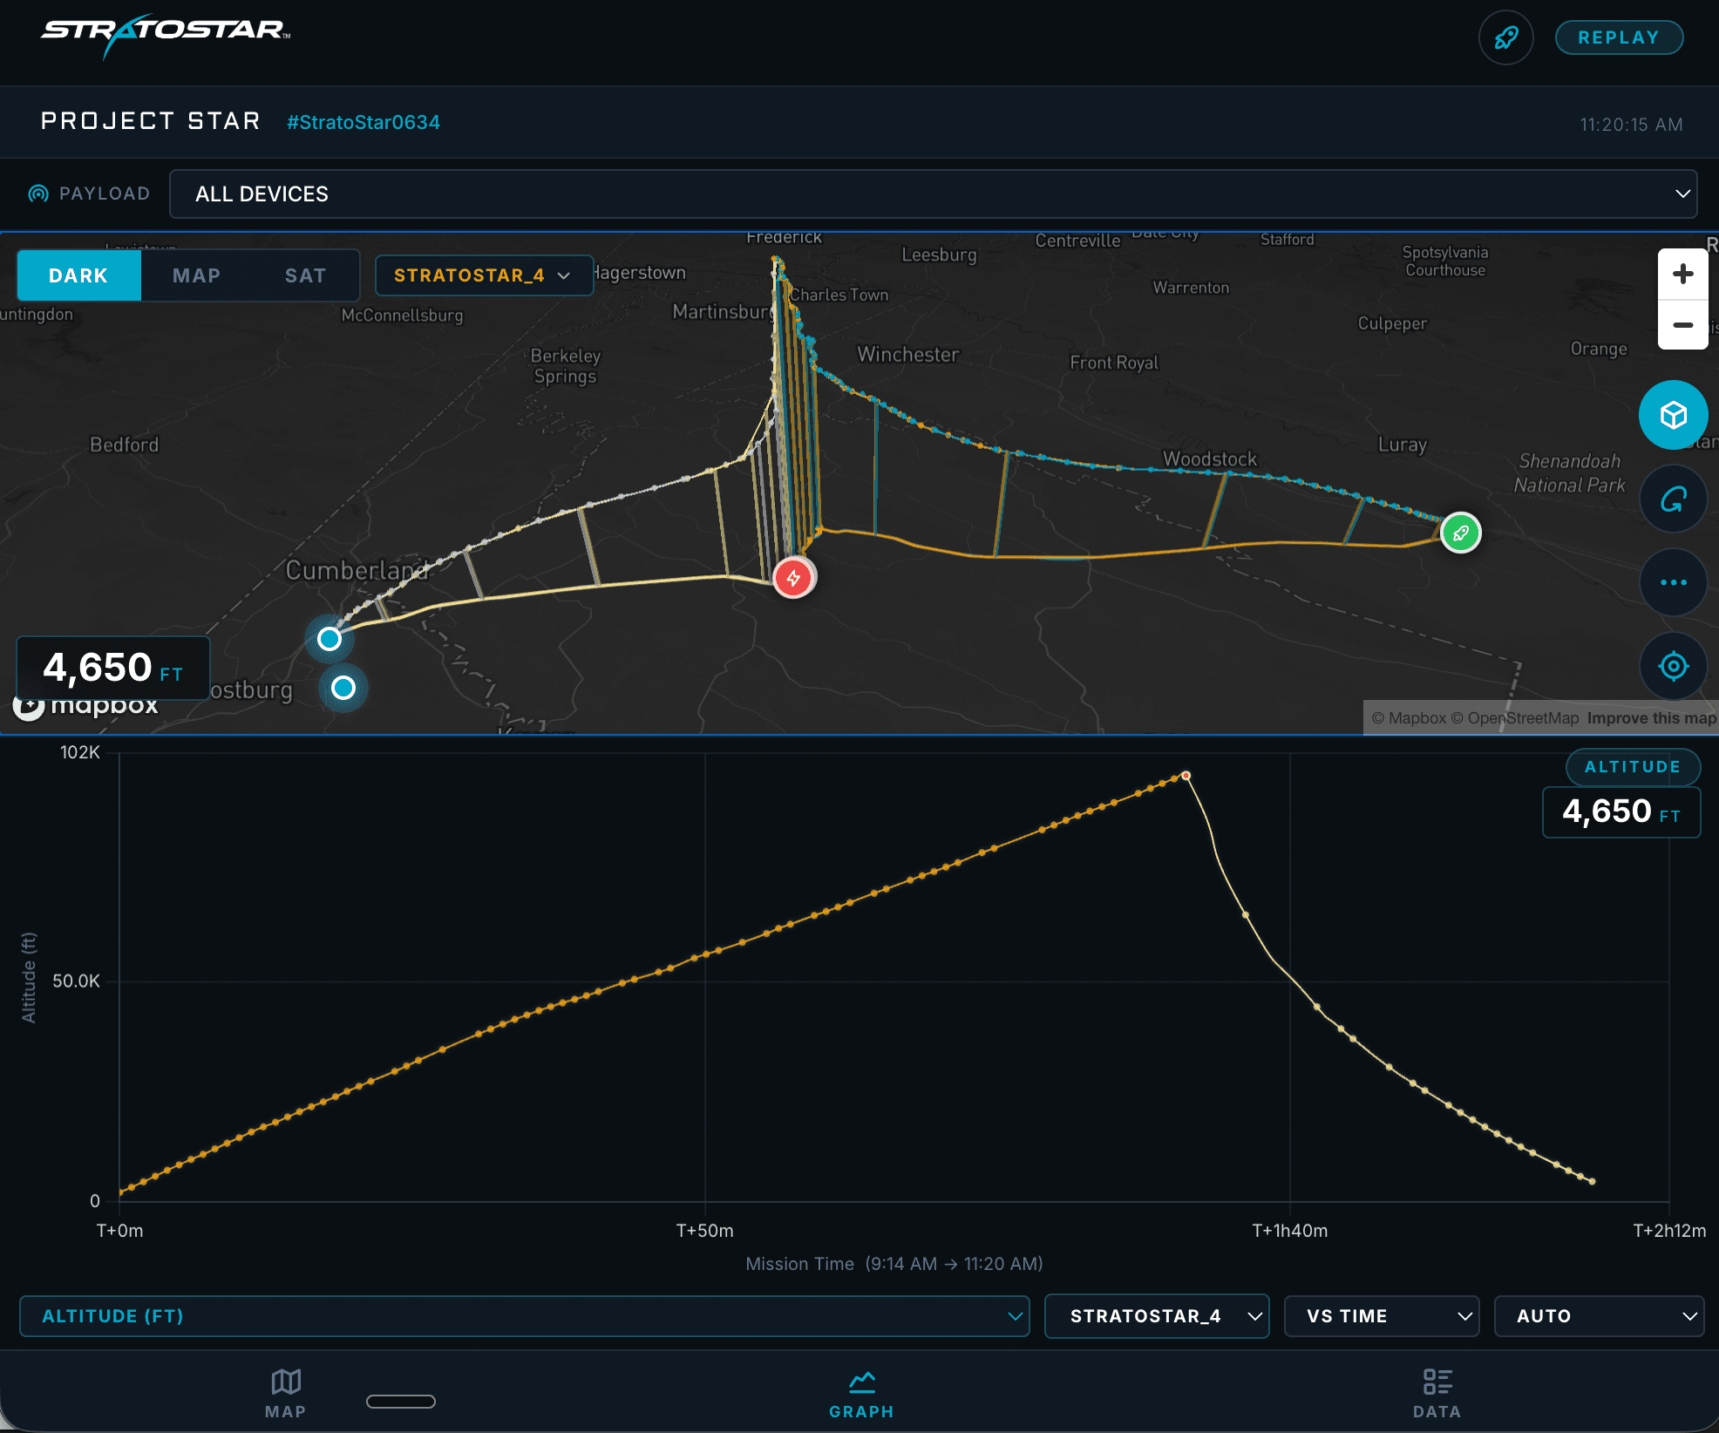Open the REPLAY mode
Viewport: 1719px width, 1433px height.
(1619, 37)
